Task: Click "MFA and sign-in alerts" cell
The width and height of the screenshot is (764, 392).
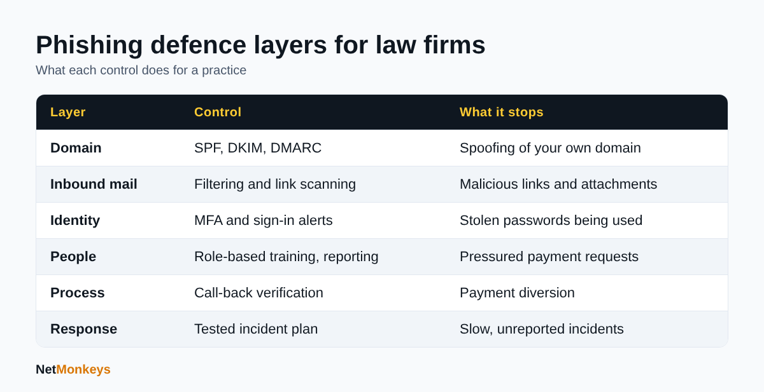Action: coord(264,220)
